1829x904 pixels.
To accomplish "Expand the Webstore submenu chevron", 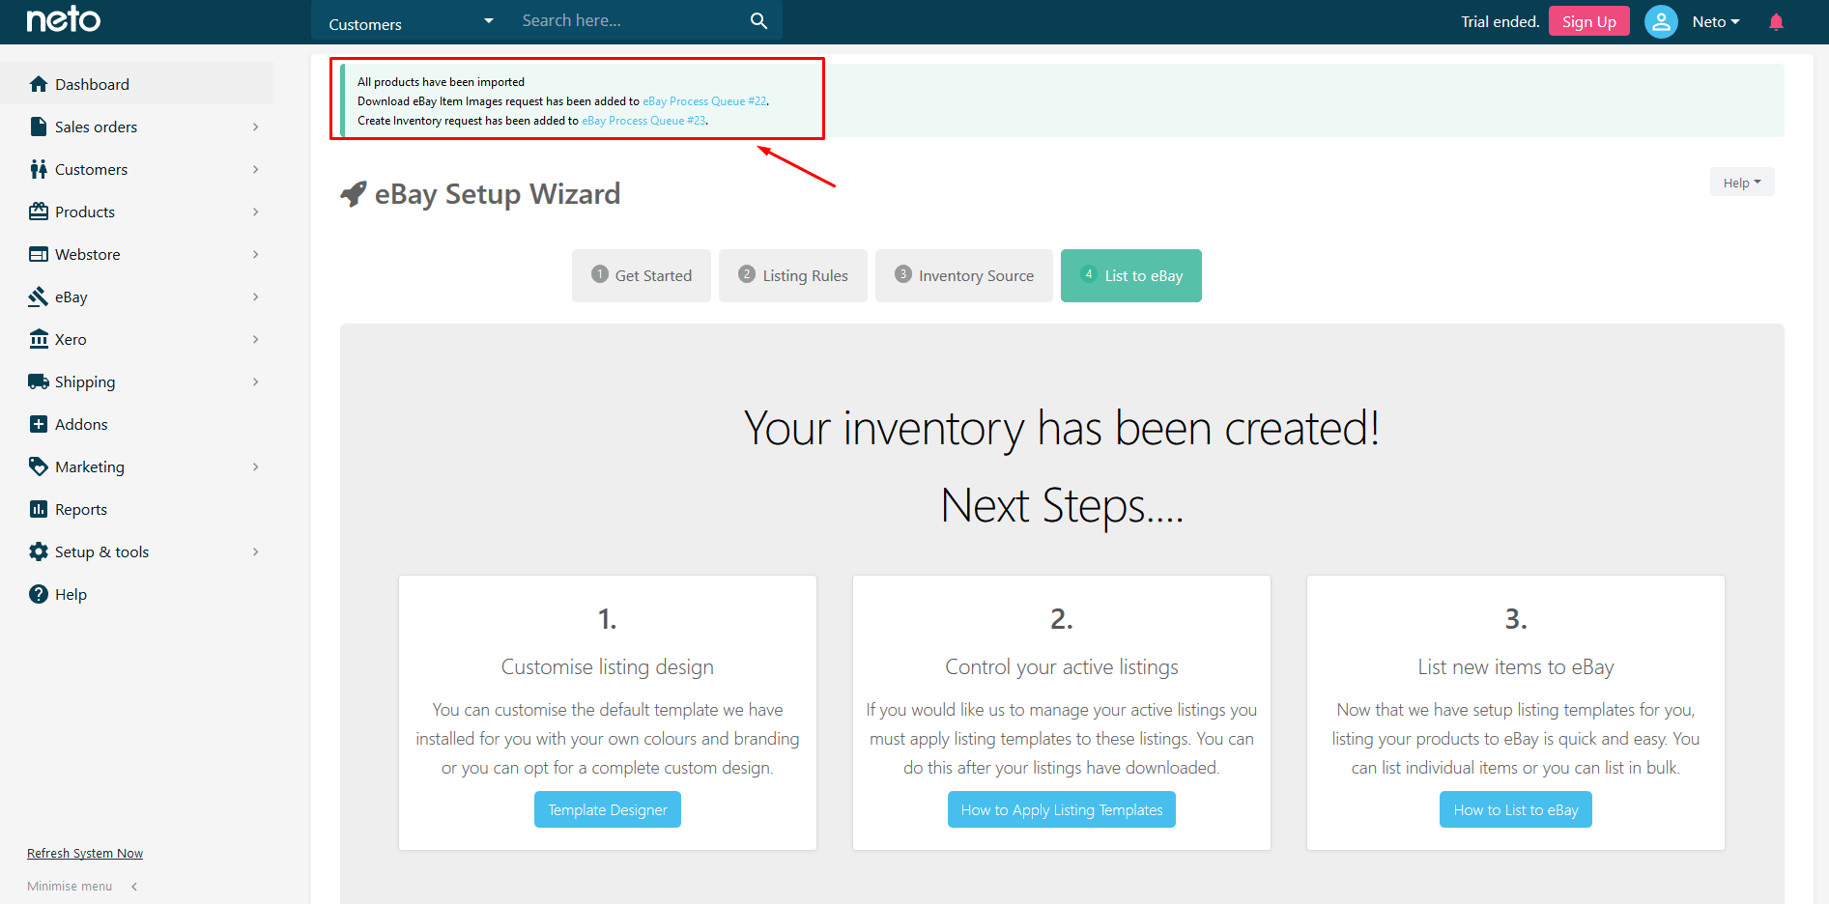I will click(256, 254).
